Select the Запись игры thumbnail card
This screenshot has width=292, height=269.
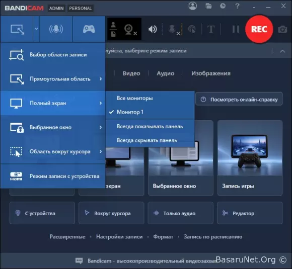(250, 158)
